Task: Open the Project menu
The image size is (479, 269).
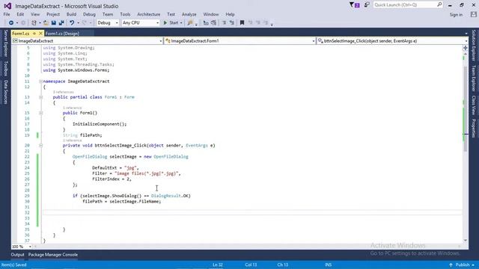Action: [x=53, y=14]
